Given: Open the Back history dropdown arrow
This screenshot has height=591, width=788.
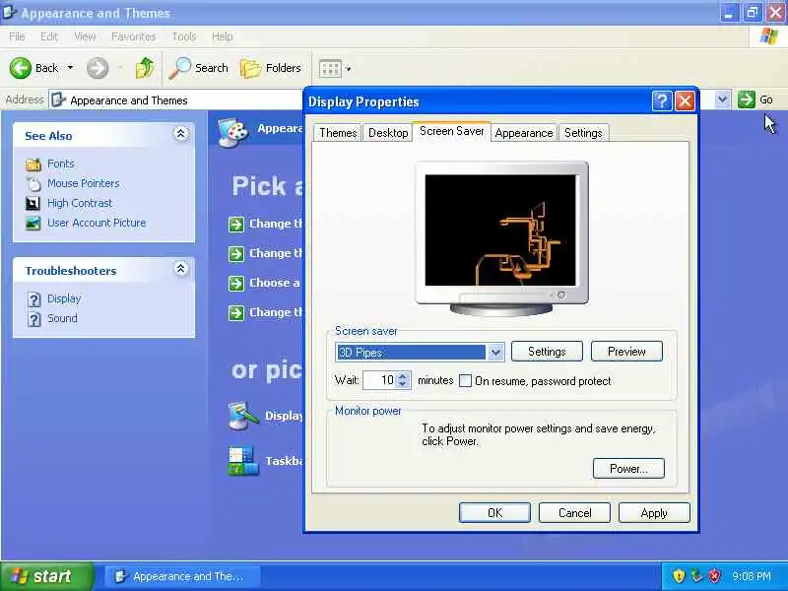Looking at the screenshot, I should tap(70, 67).
